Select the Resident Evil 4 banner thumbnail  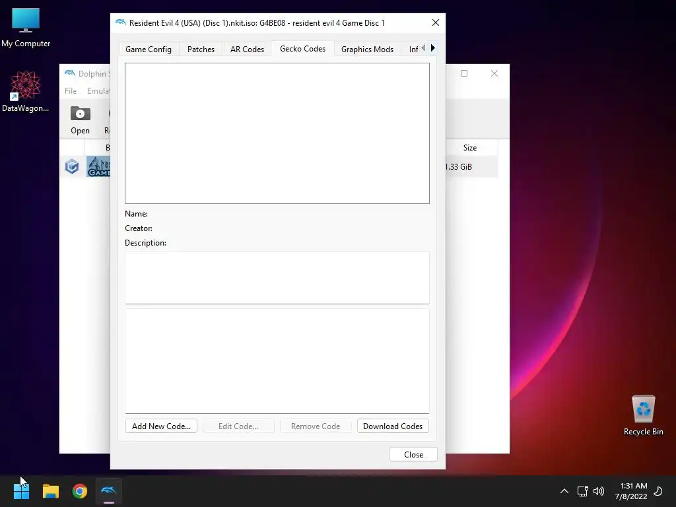(98, 166)
